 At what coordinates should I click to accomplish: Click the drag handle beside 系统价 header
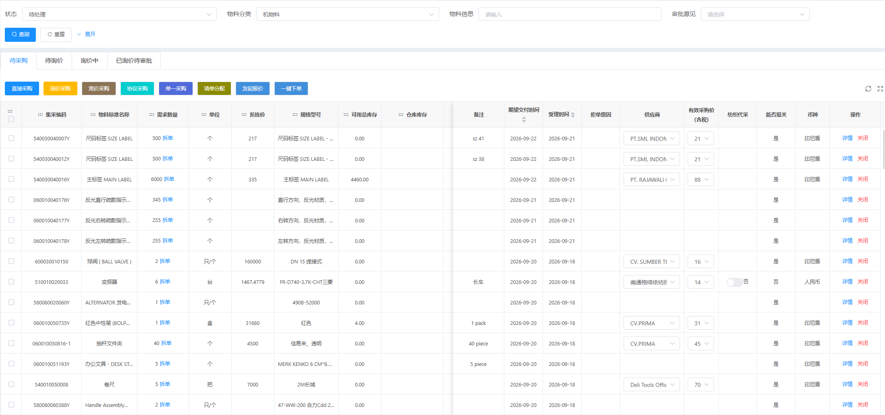[244, 115]
